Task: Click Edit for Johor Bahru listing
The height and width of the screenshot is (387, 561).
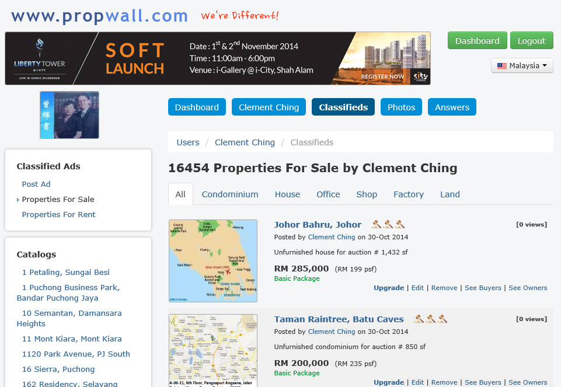Action: pos(417,288)
